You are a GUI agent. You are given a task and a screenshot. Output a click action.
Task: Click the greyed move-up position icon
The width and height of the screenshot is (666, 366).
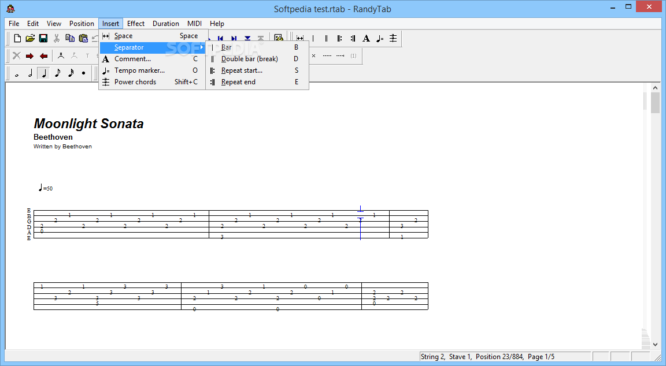(x=260, y=39)
